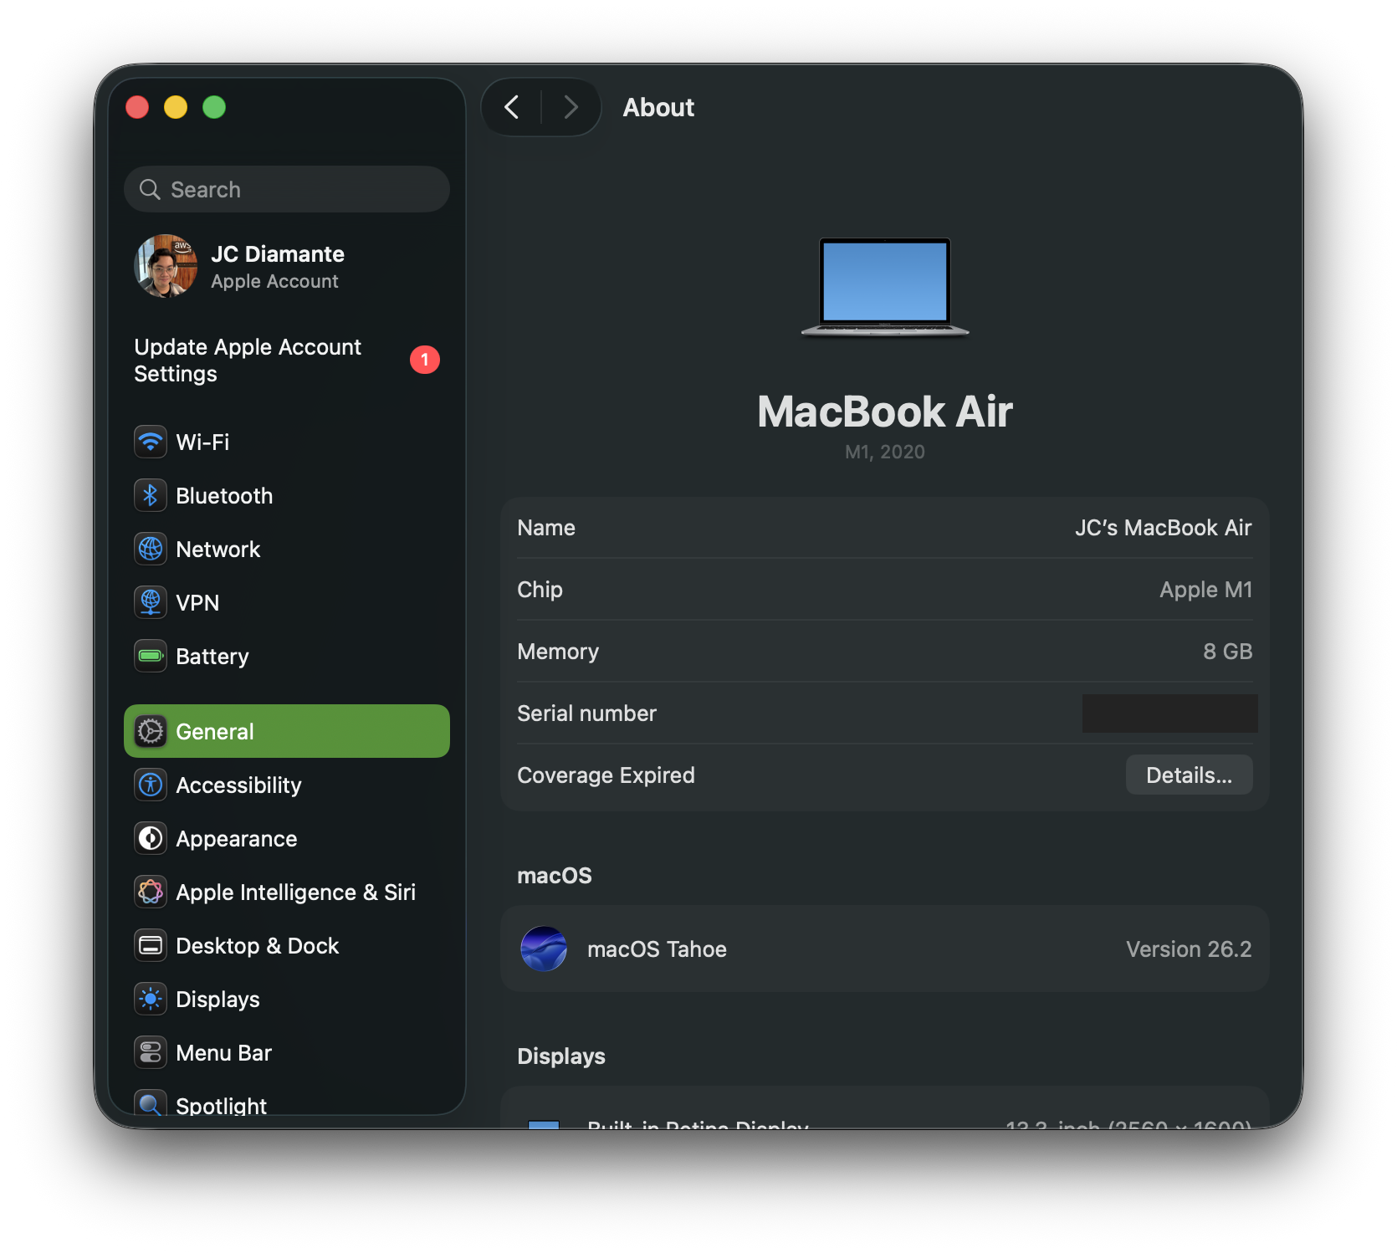Click the Displays sun icon
The height and width of the screenshot is (1253, 1397).
coord(151,999)
